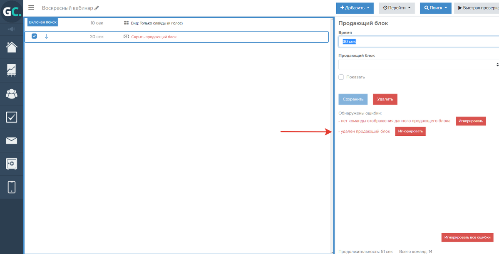Click Игнорировать все ошибки button

(467, 237)
